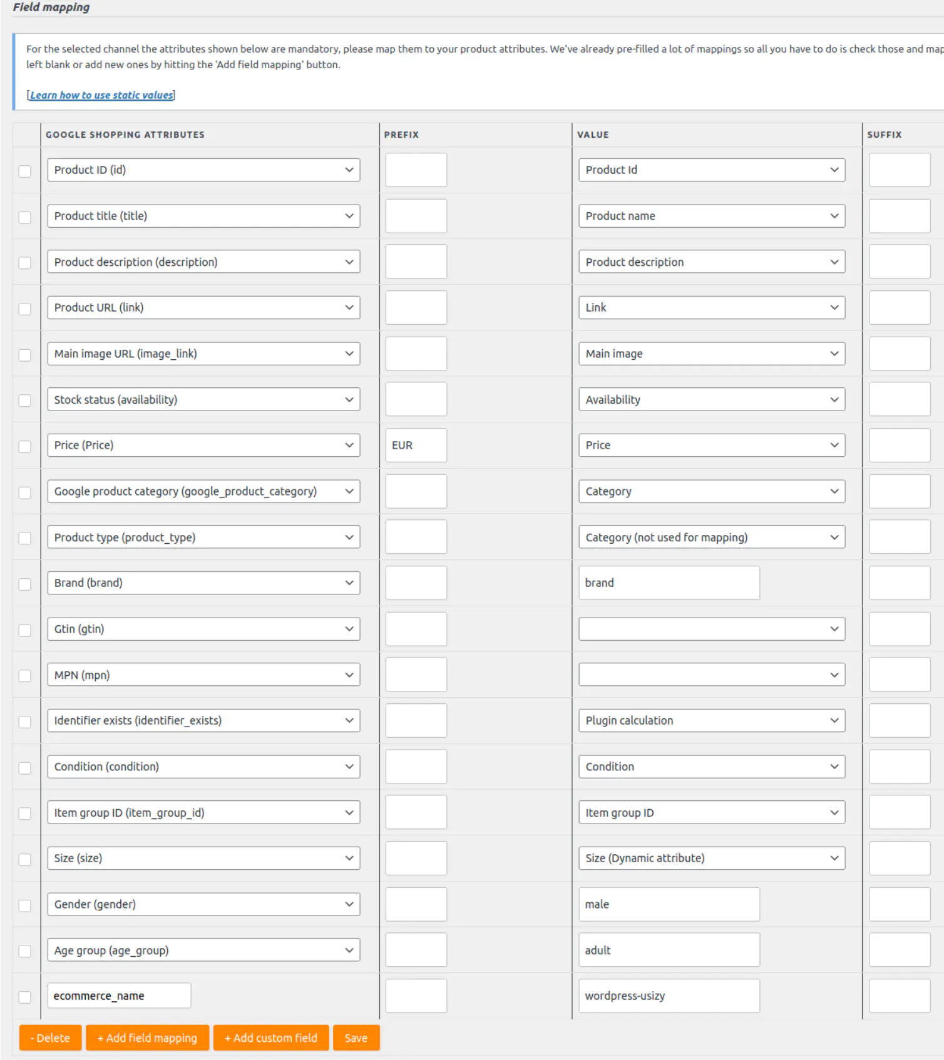Click the Add field mapping button
The image size is (944, 1060).
point(147,1038)
